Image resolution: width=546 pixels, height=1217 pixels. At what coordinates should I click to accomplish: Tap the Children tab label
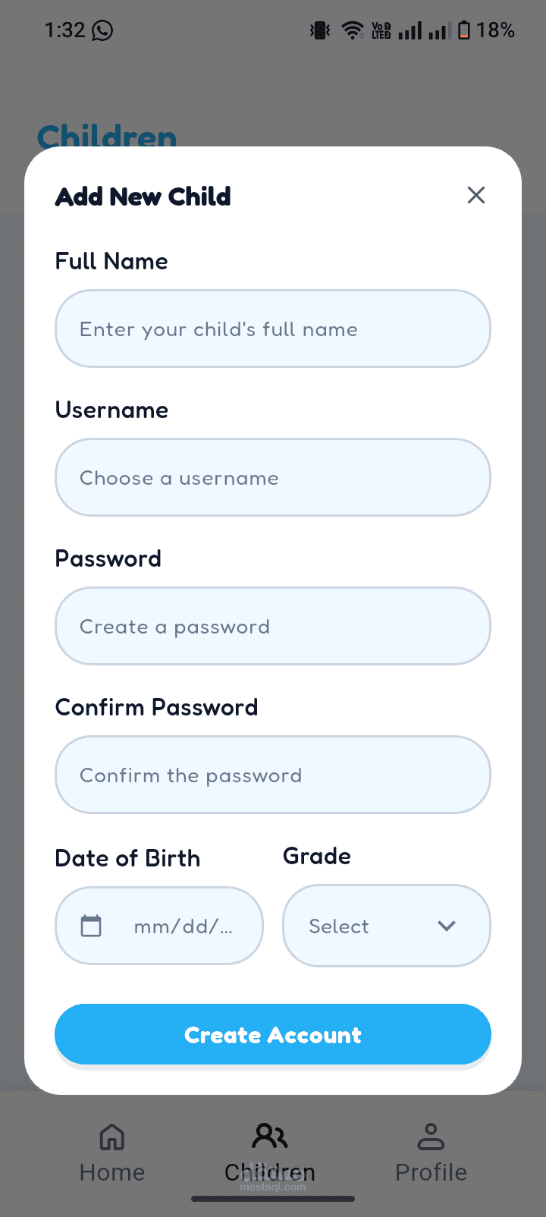click(270, 1172)
